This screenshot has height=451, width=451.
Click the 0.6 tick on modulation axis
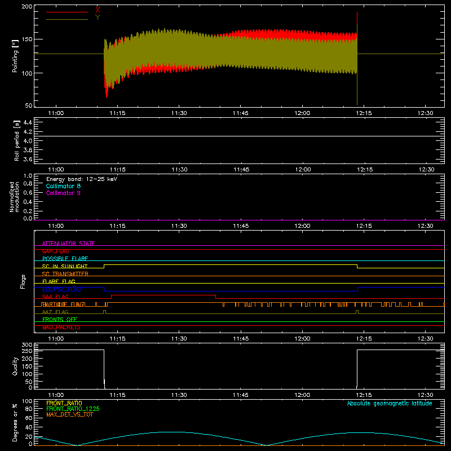pyautogui.click(x=28, y=192)
